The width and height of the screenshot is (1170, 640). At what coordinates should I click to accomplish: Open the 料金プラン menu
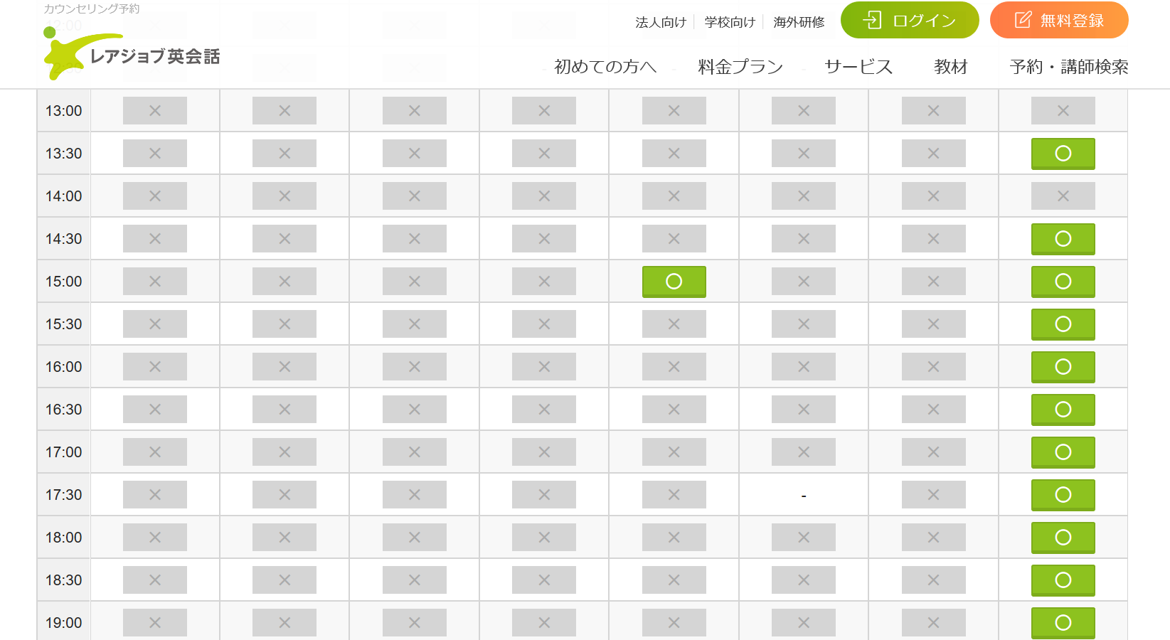740,67
